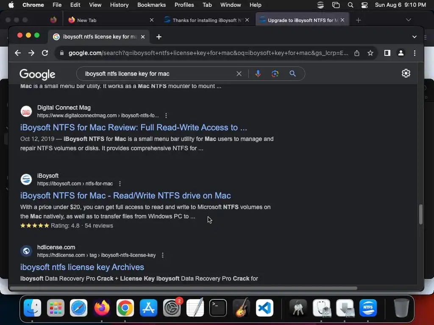Submit the search with the magnifier icon
Viewport: 434px width, 325px height.
292,74
